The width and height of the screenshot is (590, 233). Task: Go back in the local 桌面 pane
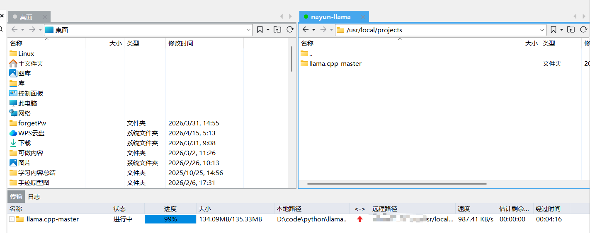(x=15, y=30)
